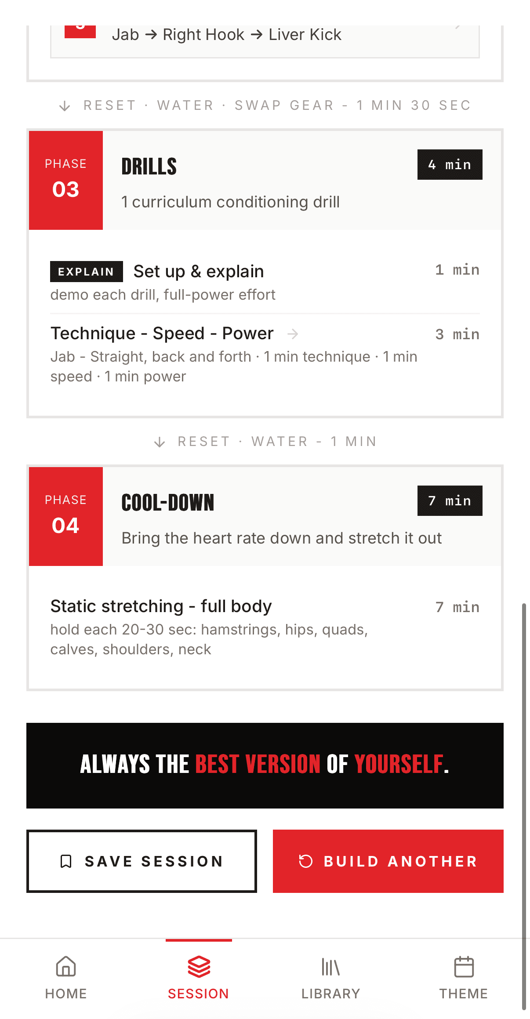Click the arrow next to Technique - Speed - Power

[x=293, y=334]
